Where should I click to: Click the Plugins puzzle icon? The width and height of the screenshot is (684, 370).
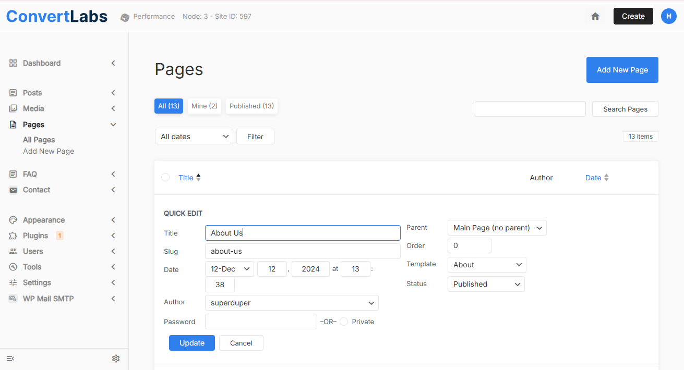tap(13, 236)
